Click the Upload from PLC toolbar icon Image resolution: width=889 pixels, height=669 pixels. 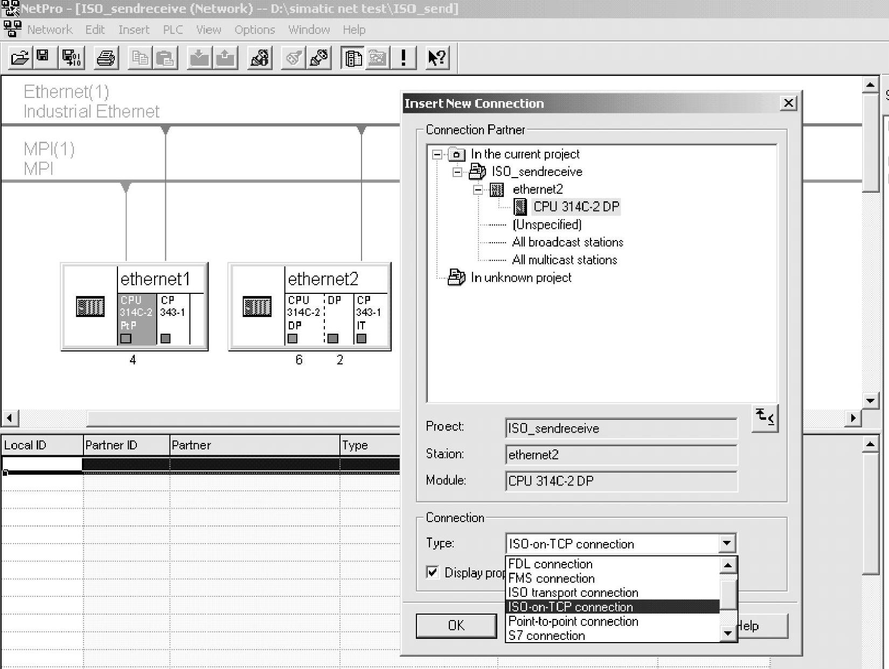[x=225, y=58]
